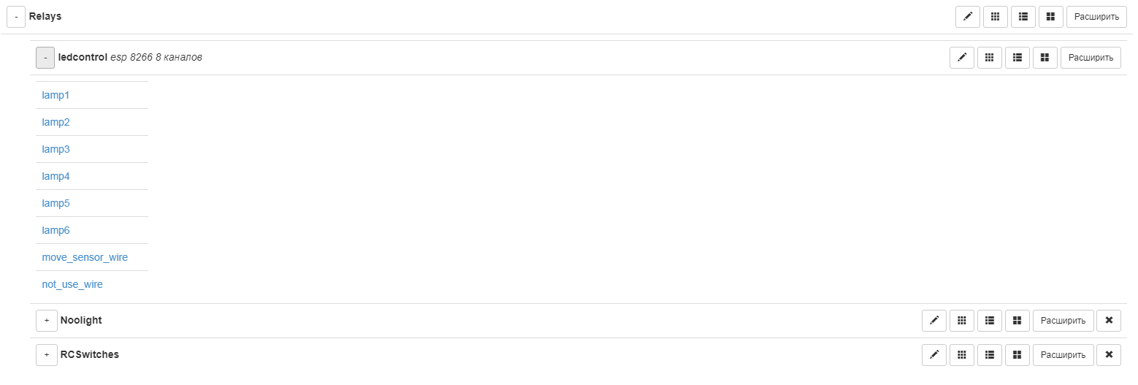Expand the Noolight section
This screenshot has width=1138, height=385.
pyautogui.click(x=47, y=321)
